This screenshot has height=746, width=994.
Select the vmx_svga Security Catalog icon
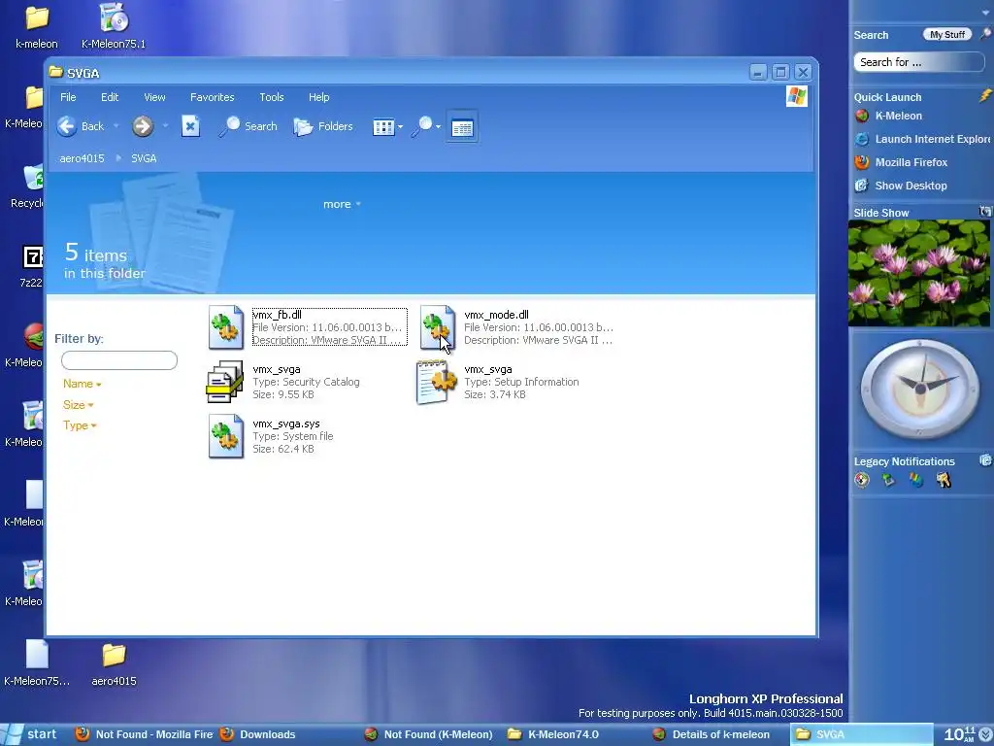point(225,381)
